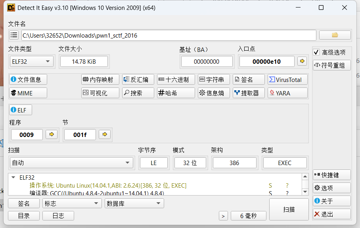Open 可视化 visualization
Viewport: 360px width, 228px height.
pos(100,93)
